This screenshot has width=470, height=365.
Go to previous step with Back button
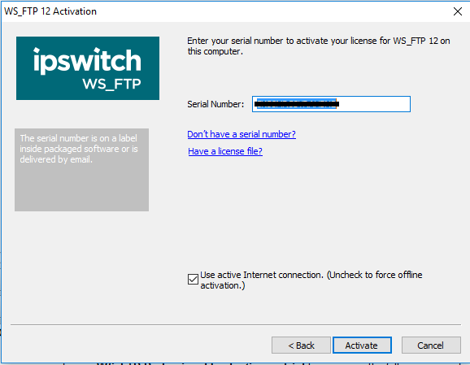pyautogui.click(x=301, y=345)
